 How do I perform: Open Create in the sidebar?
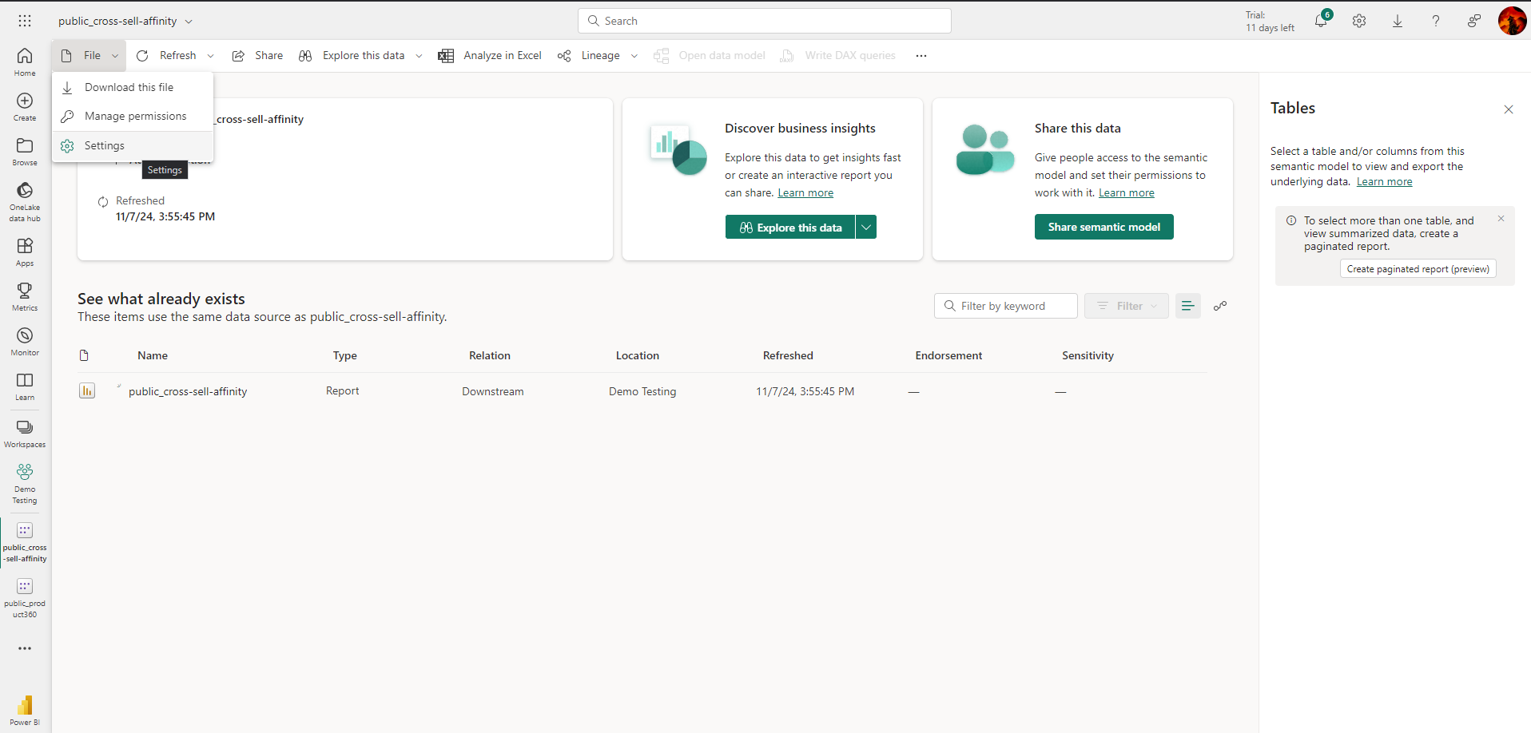pos(25,106)
